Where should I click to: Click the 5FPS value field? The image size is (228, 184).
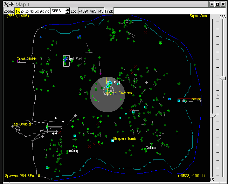(58, 11)
